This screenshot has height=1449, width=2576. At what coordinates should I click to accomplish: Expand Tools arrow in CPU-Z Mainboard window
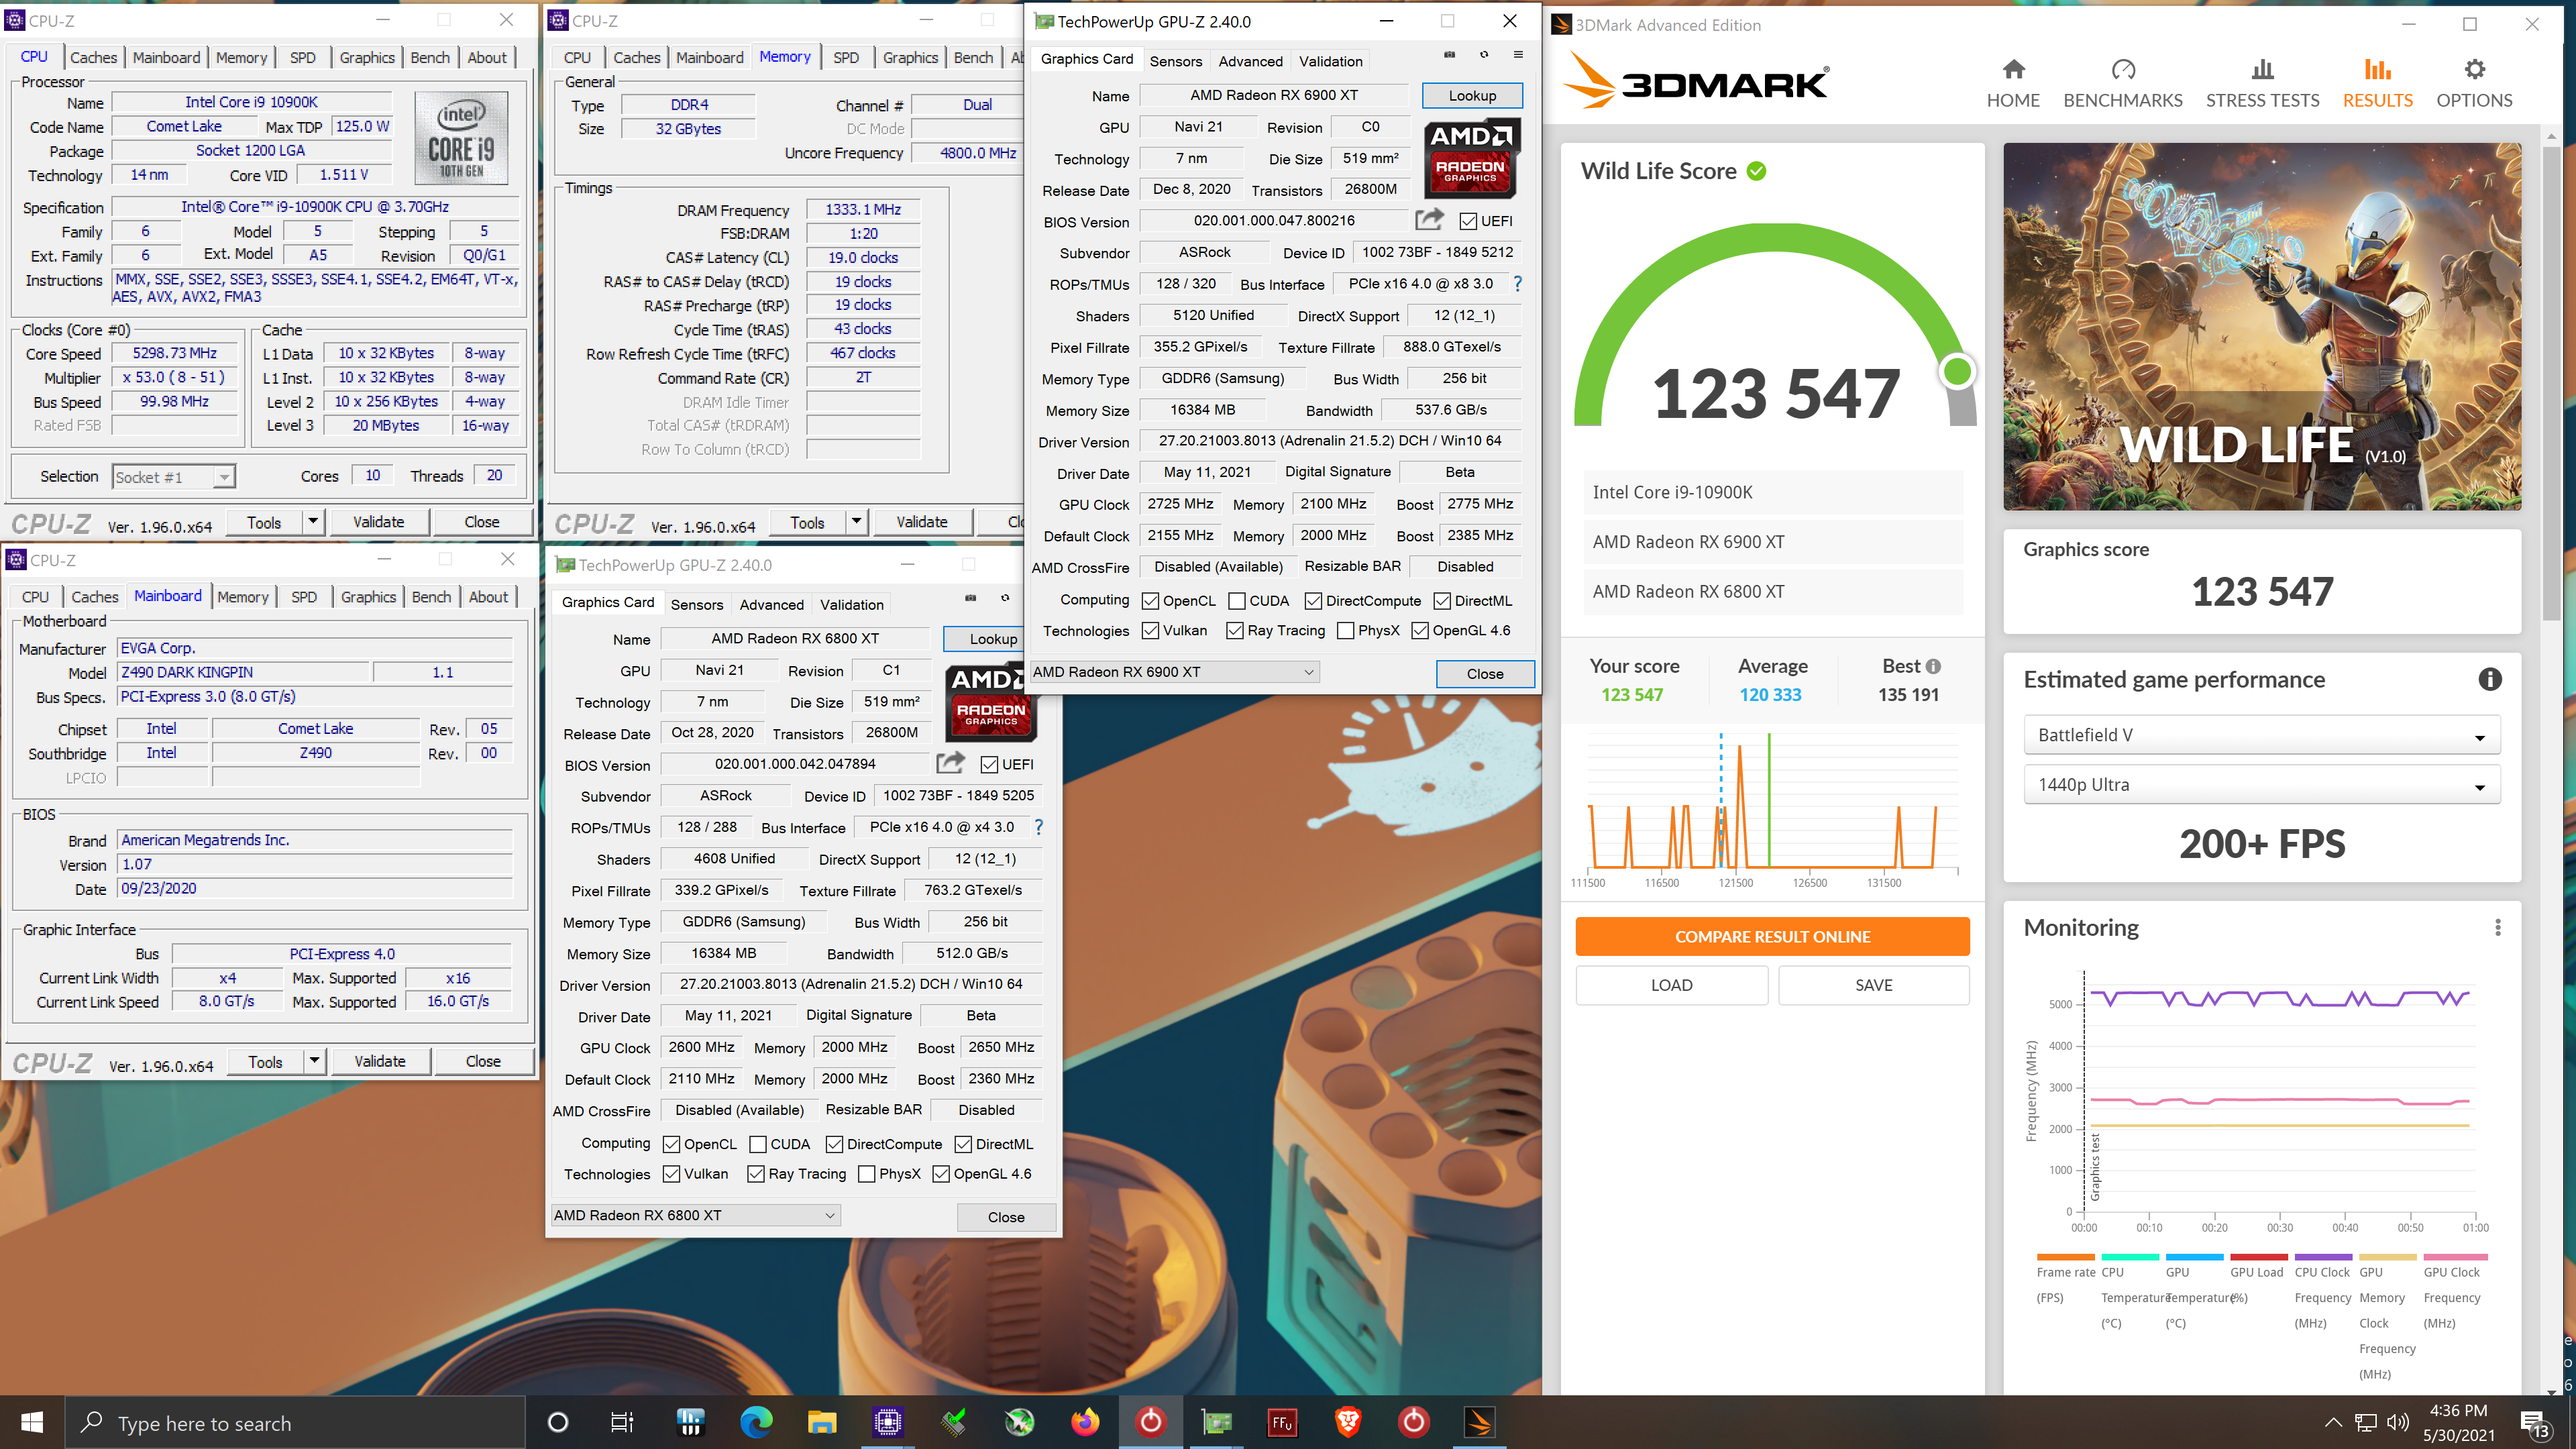(x=314, y=1061)
